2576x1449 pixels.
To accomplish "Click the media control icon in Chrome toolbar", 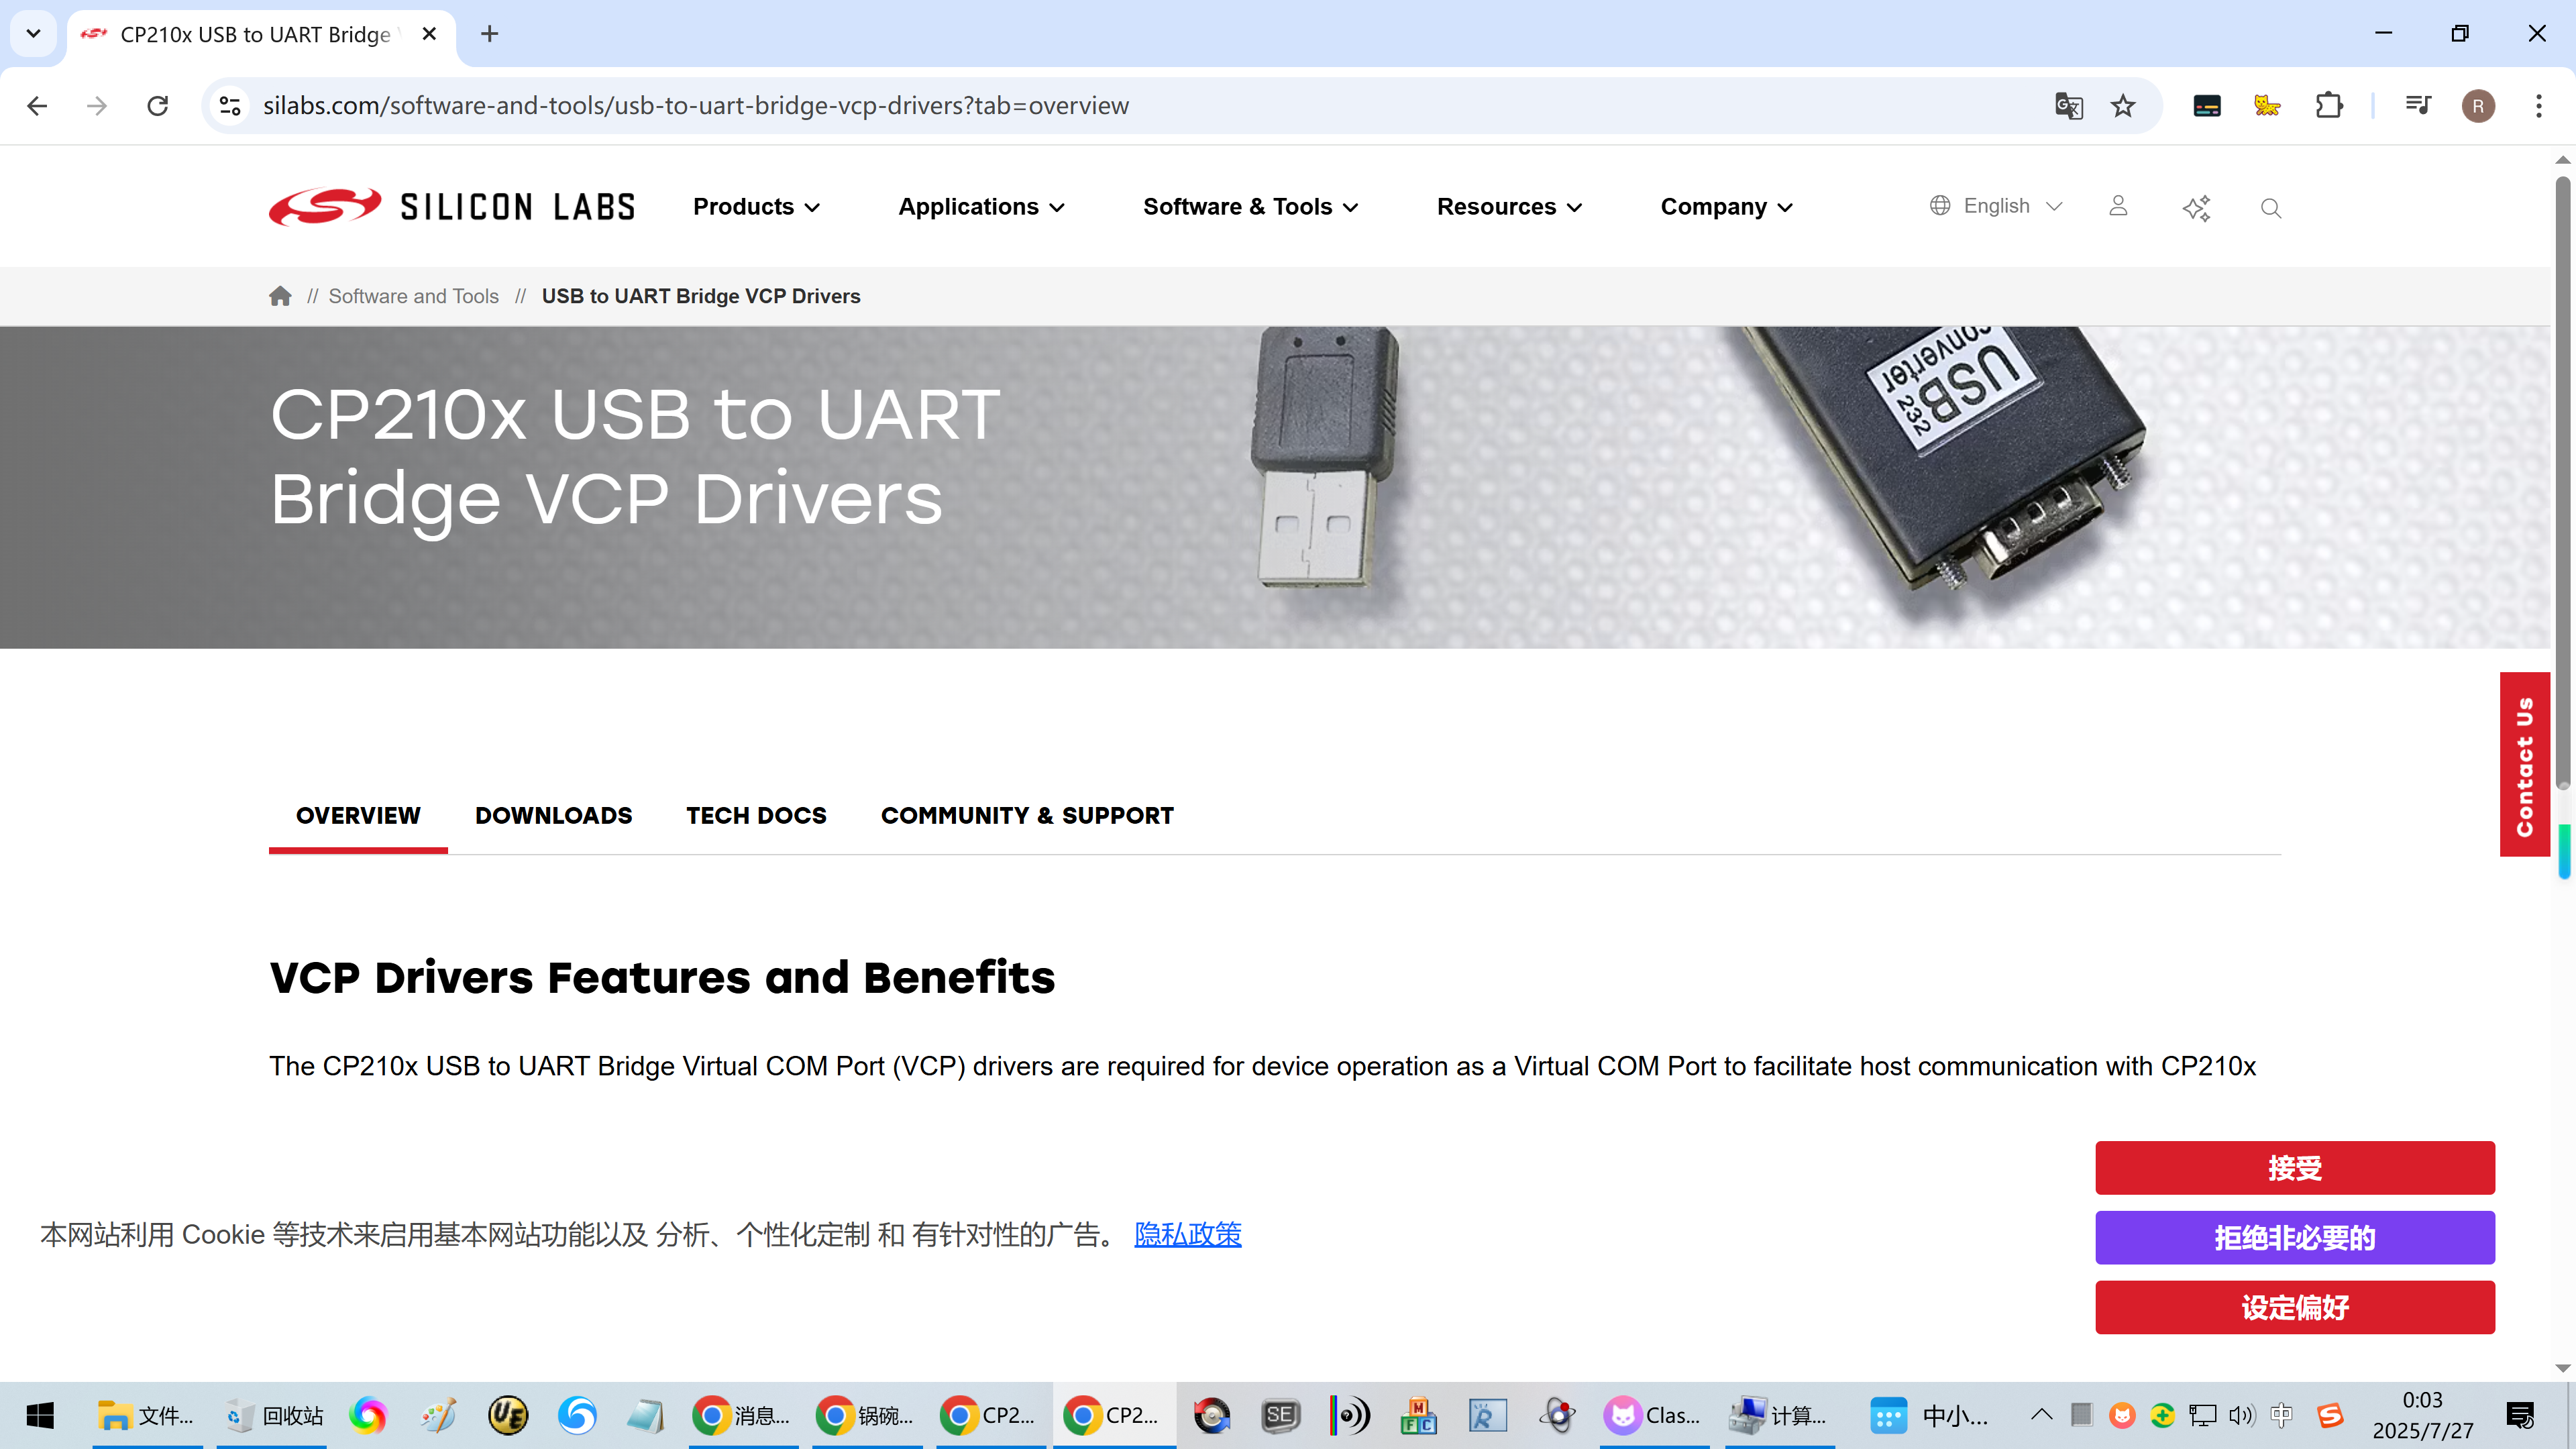I will point(2418,105).
